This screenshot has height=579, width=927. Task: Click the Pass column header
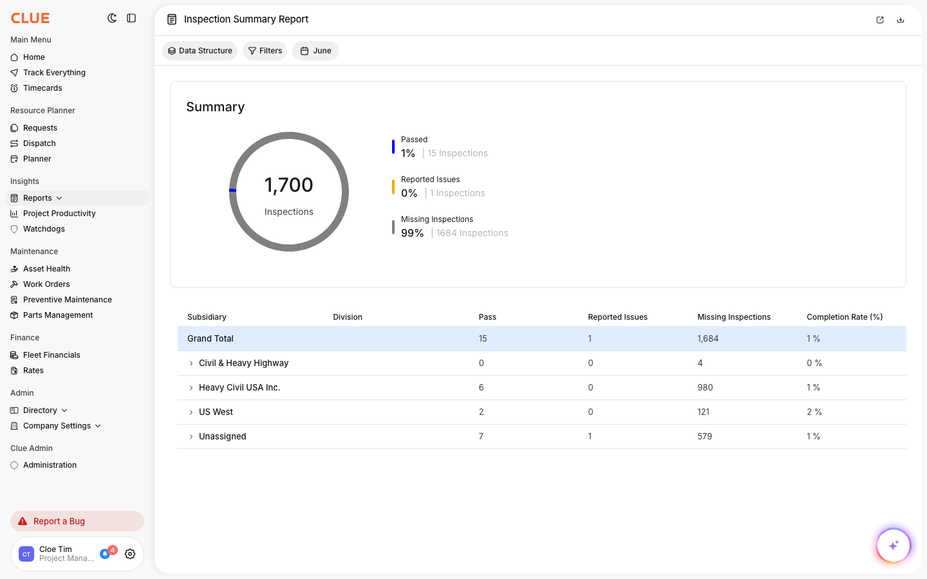click(x=487, y=317)
